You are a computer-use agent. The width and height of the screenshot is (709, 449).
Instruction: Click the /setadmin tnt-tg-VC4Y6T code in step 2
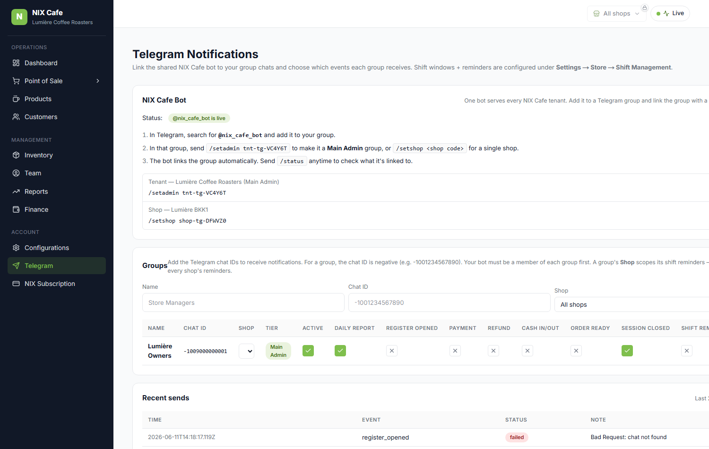(248, 148)
